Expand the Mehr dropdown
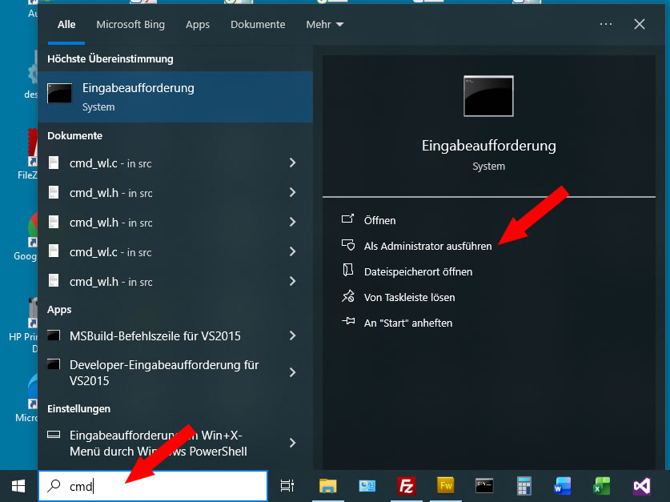 (x=324, y=25)
